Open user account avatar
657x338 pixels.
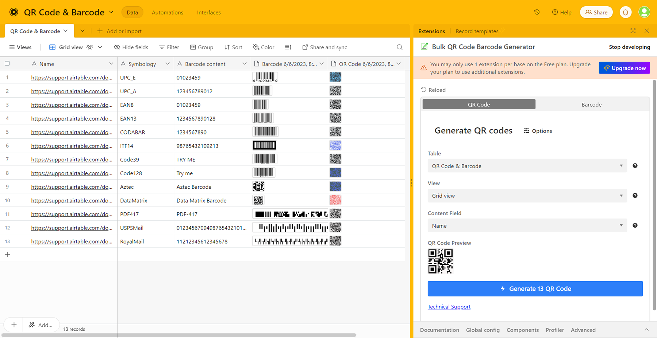click(x=644, y=12)
